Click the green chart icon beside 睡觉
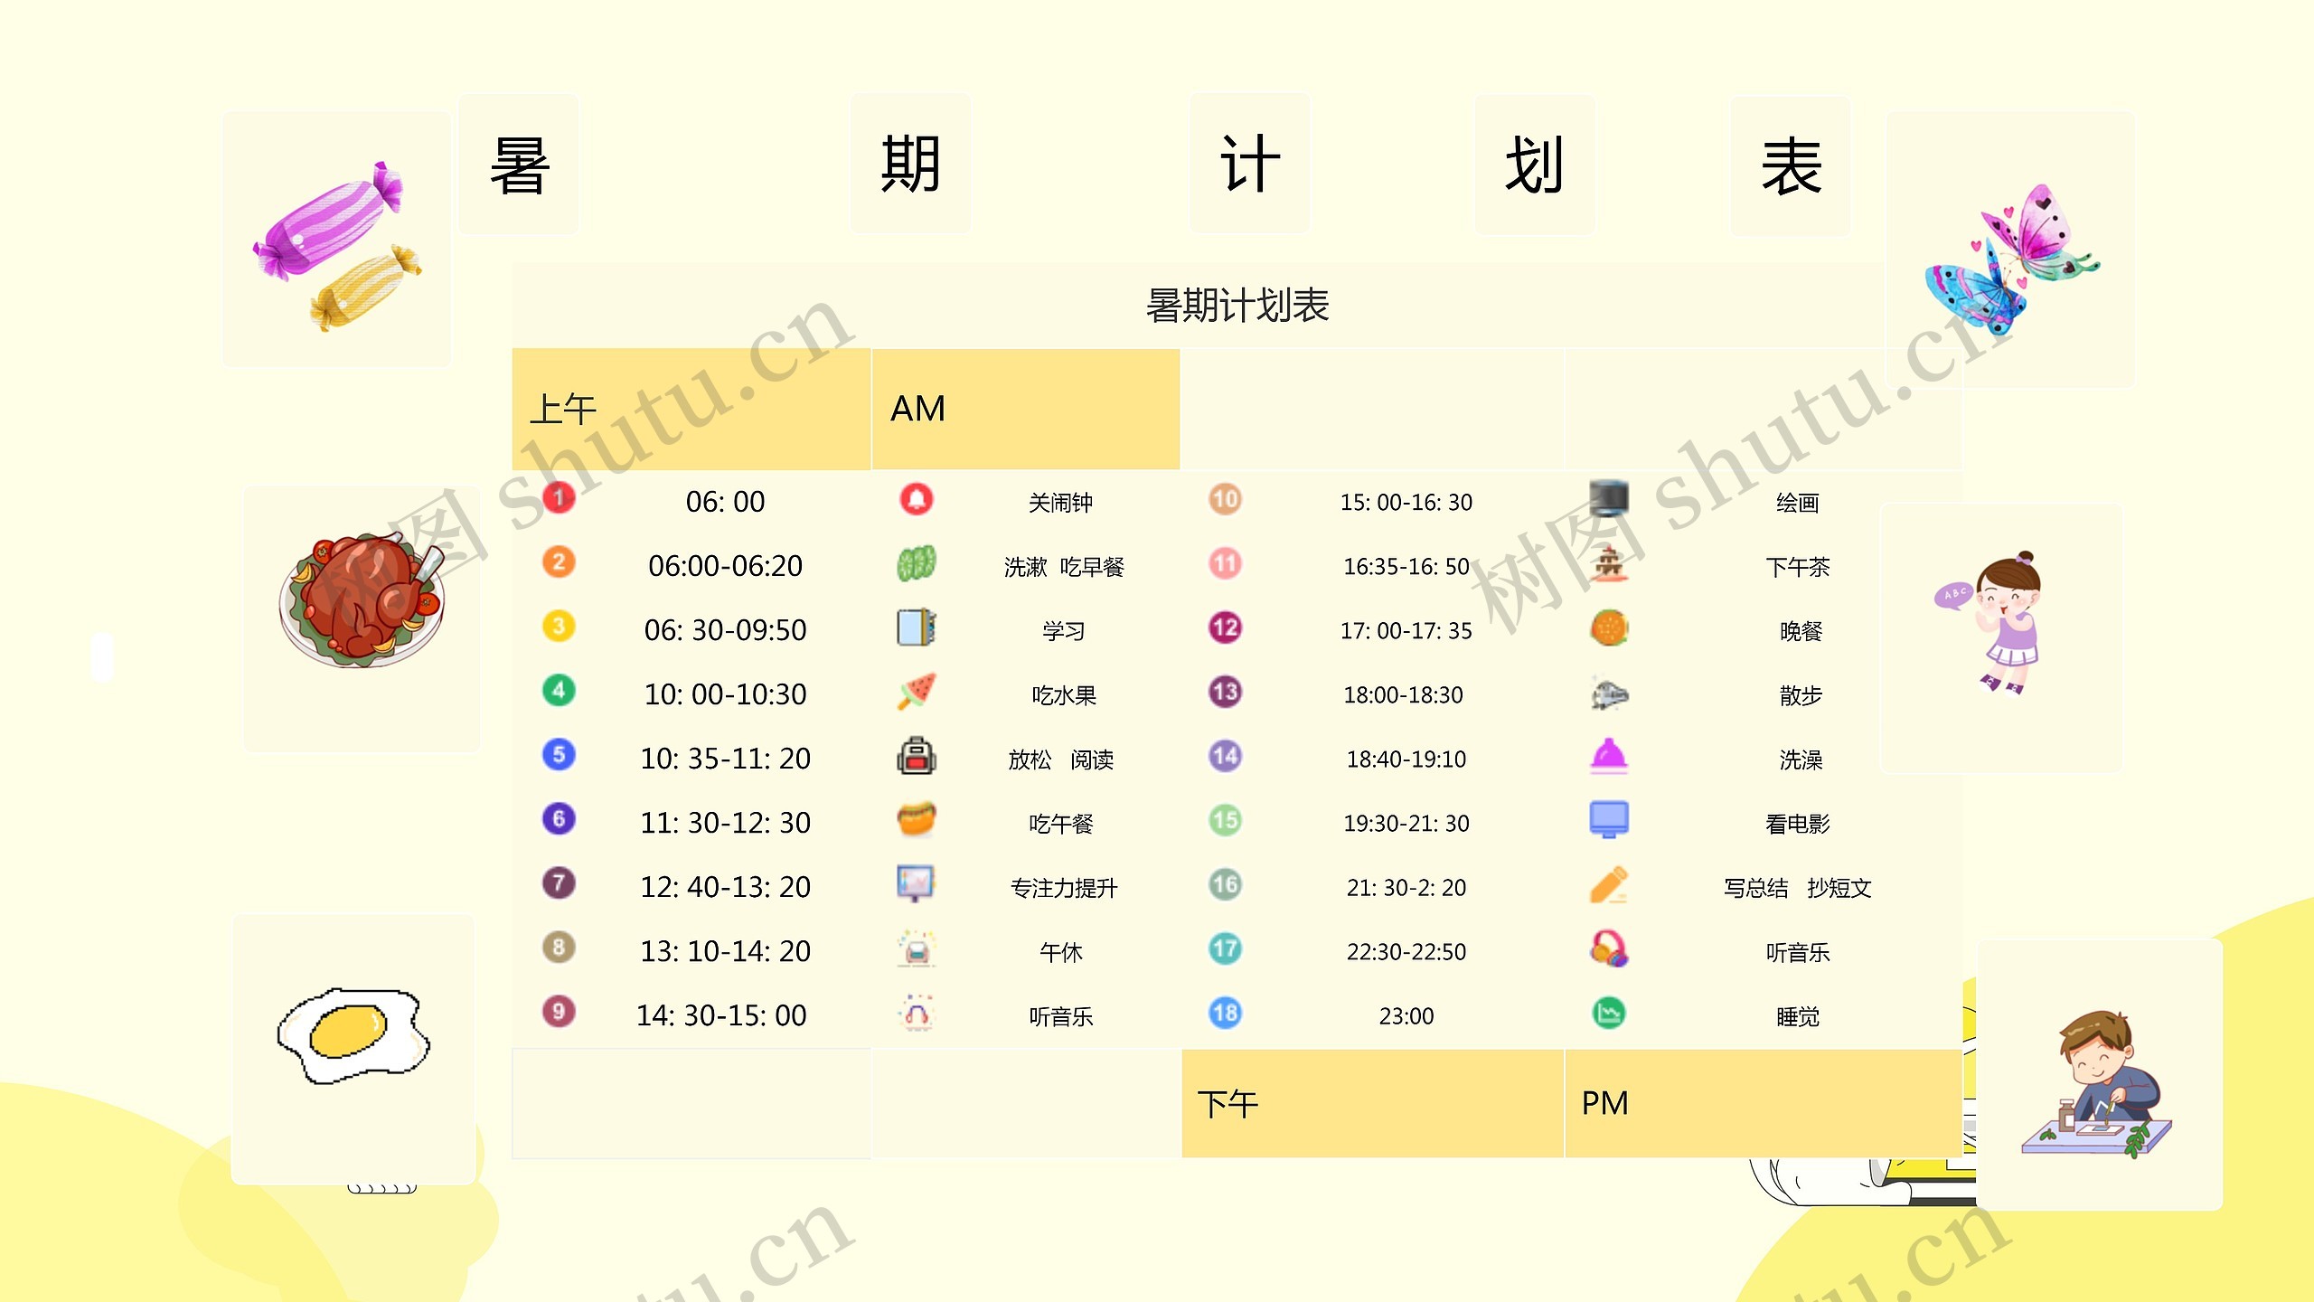2314x1302 pixels. pos(1609,1013)
